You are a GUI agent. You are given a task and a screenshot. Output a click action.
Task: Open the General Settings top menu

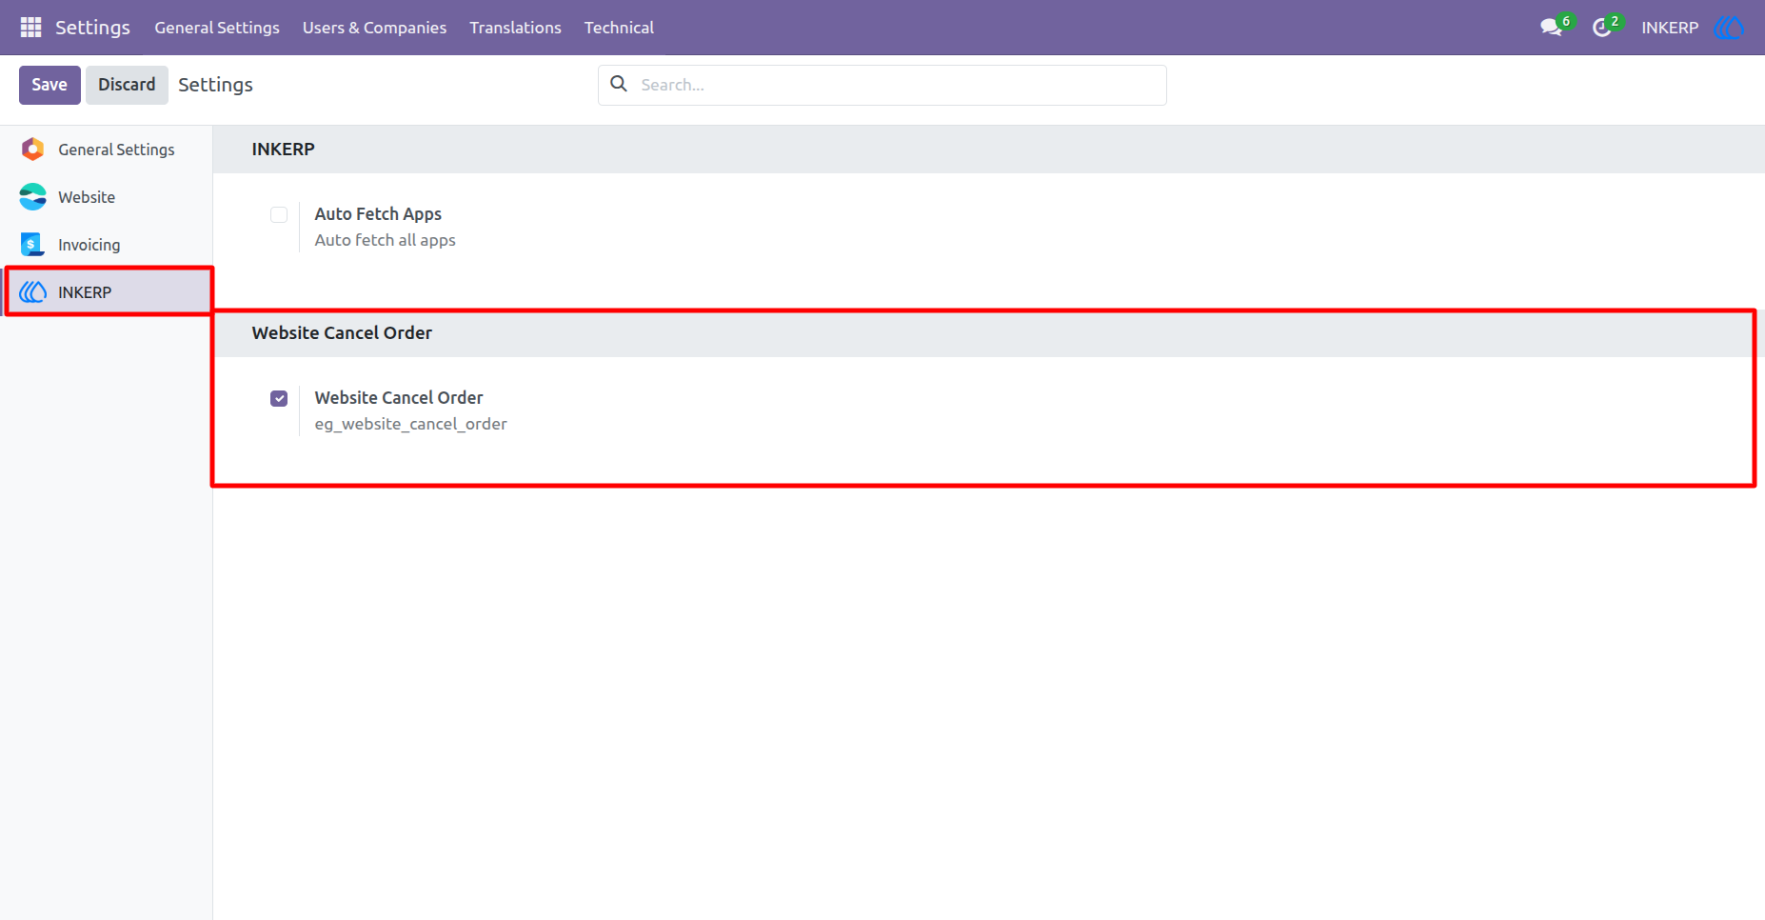pos(217,28)
